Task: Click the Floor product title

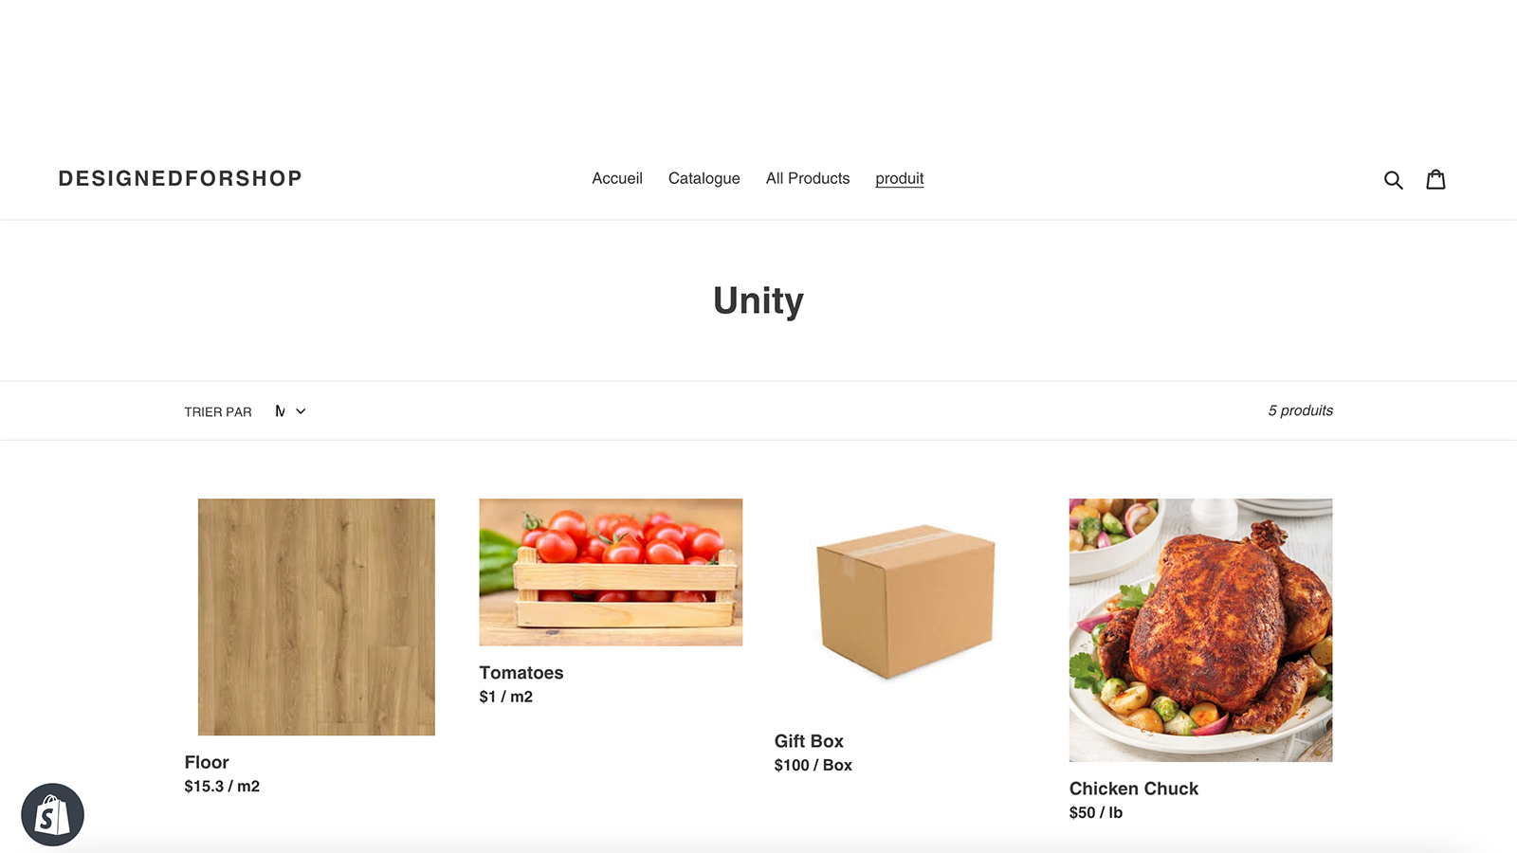Action: [x=207, y=762]
